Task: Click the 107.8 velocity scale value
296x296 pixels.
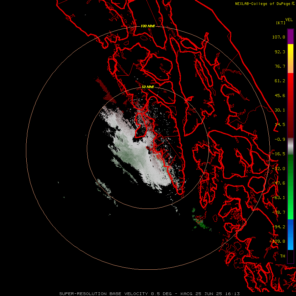Action: [x=279, y=37]
